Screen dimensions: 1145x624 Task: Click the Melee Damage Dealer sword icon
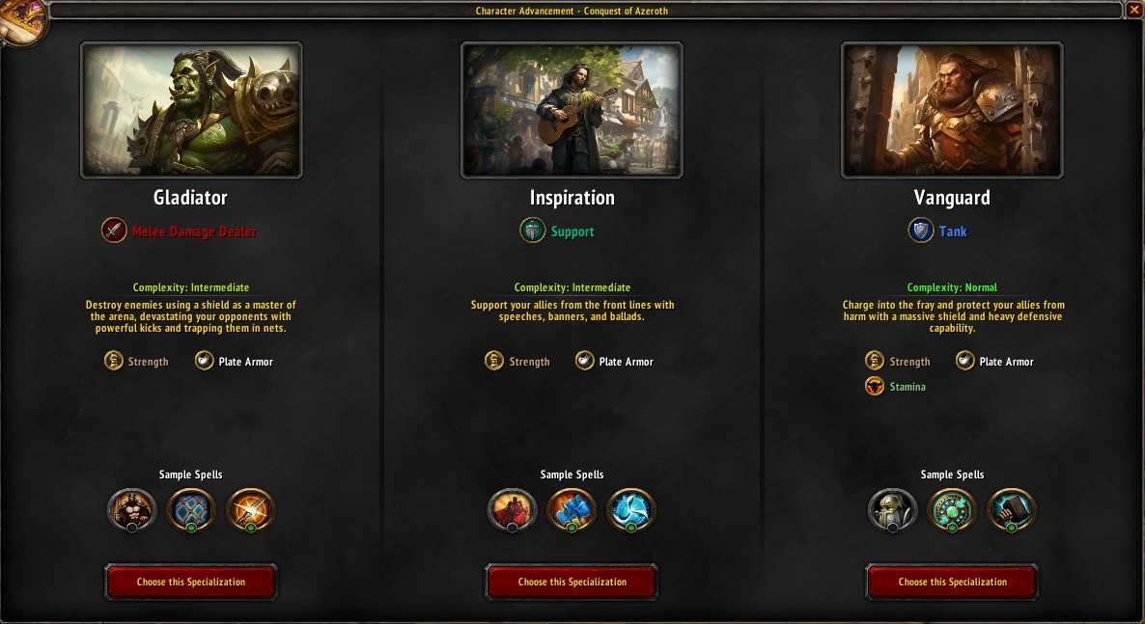[x=114, y=231]
